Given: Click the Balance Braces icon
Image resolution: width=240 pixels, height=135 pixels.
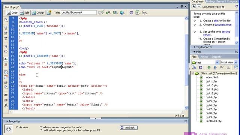Looking at the screenshot, I should click(x=6, y=51).
